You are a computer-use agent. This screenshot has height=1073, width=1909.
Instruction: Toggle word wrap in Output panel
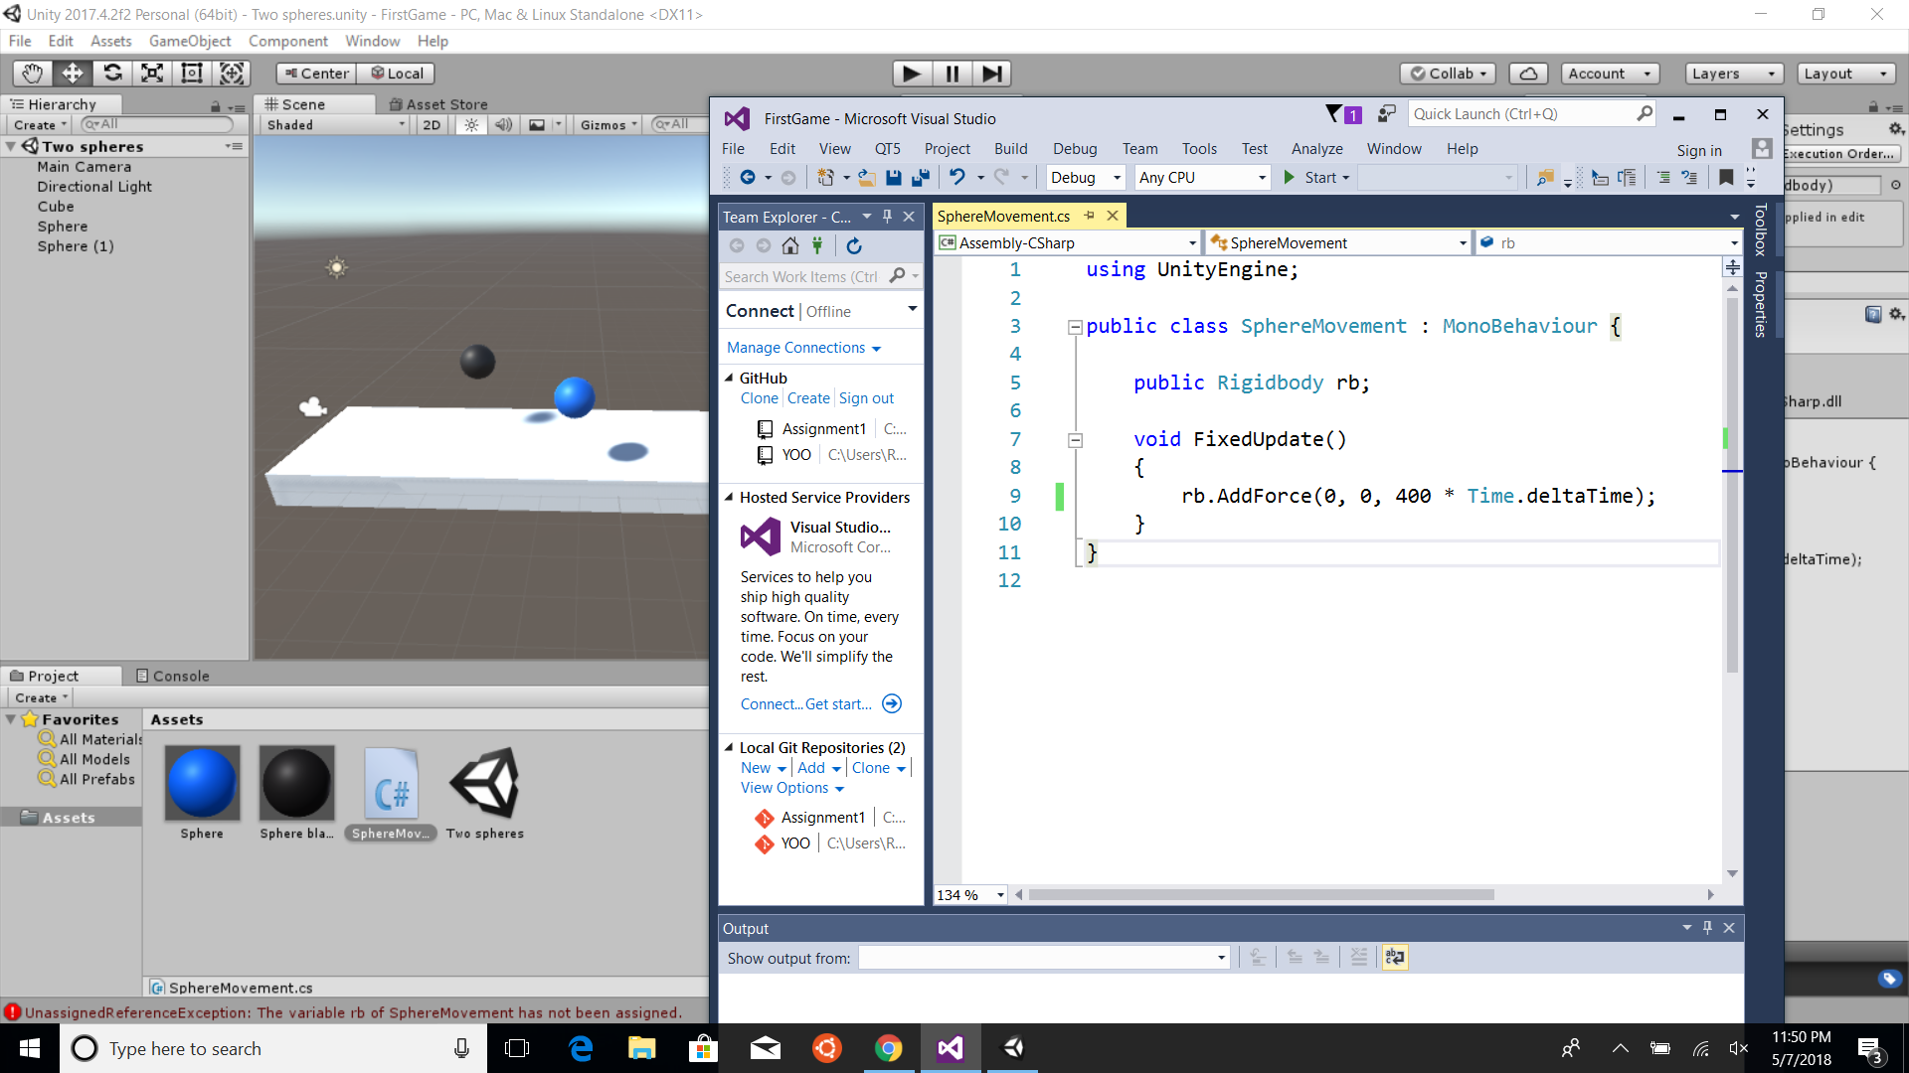(x=1395, y=957)
